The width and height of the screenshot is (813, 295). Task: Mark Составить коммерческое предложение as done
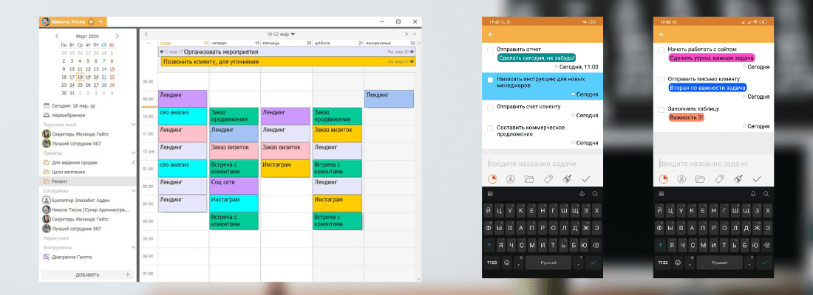click(490, 127)
